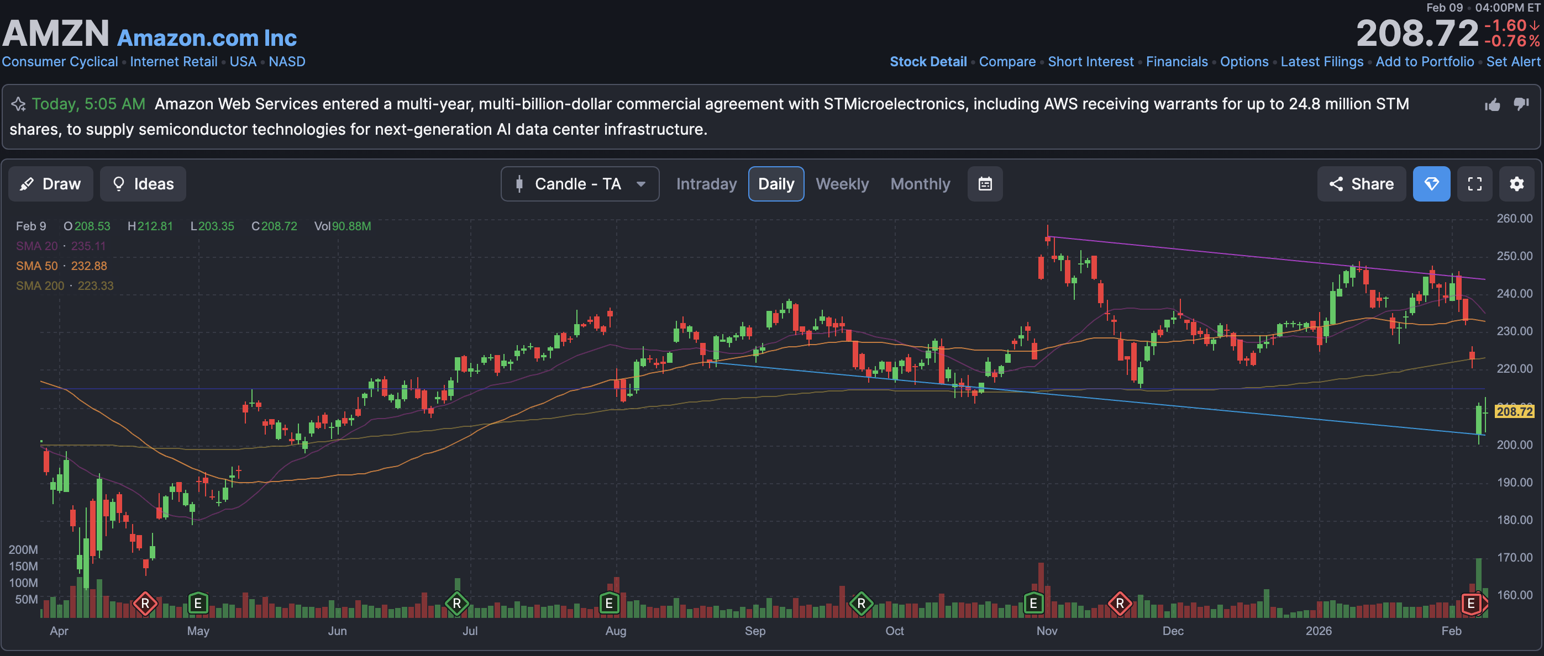The width and height of the screenshot is (1544, 656).
Task: Open the calendar date range icon
Action: 985,184
